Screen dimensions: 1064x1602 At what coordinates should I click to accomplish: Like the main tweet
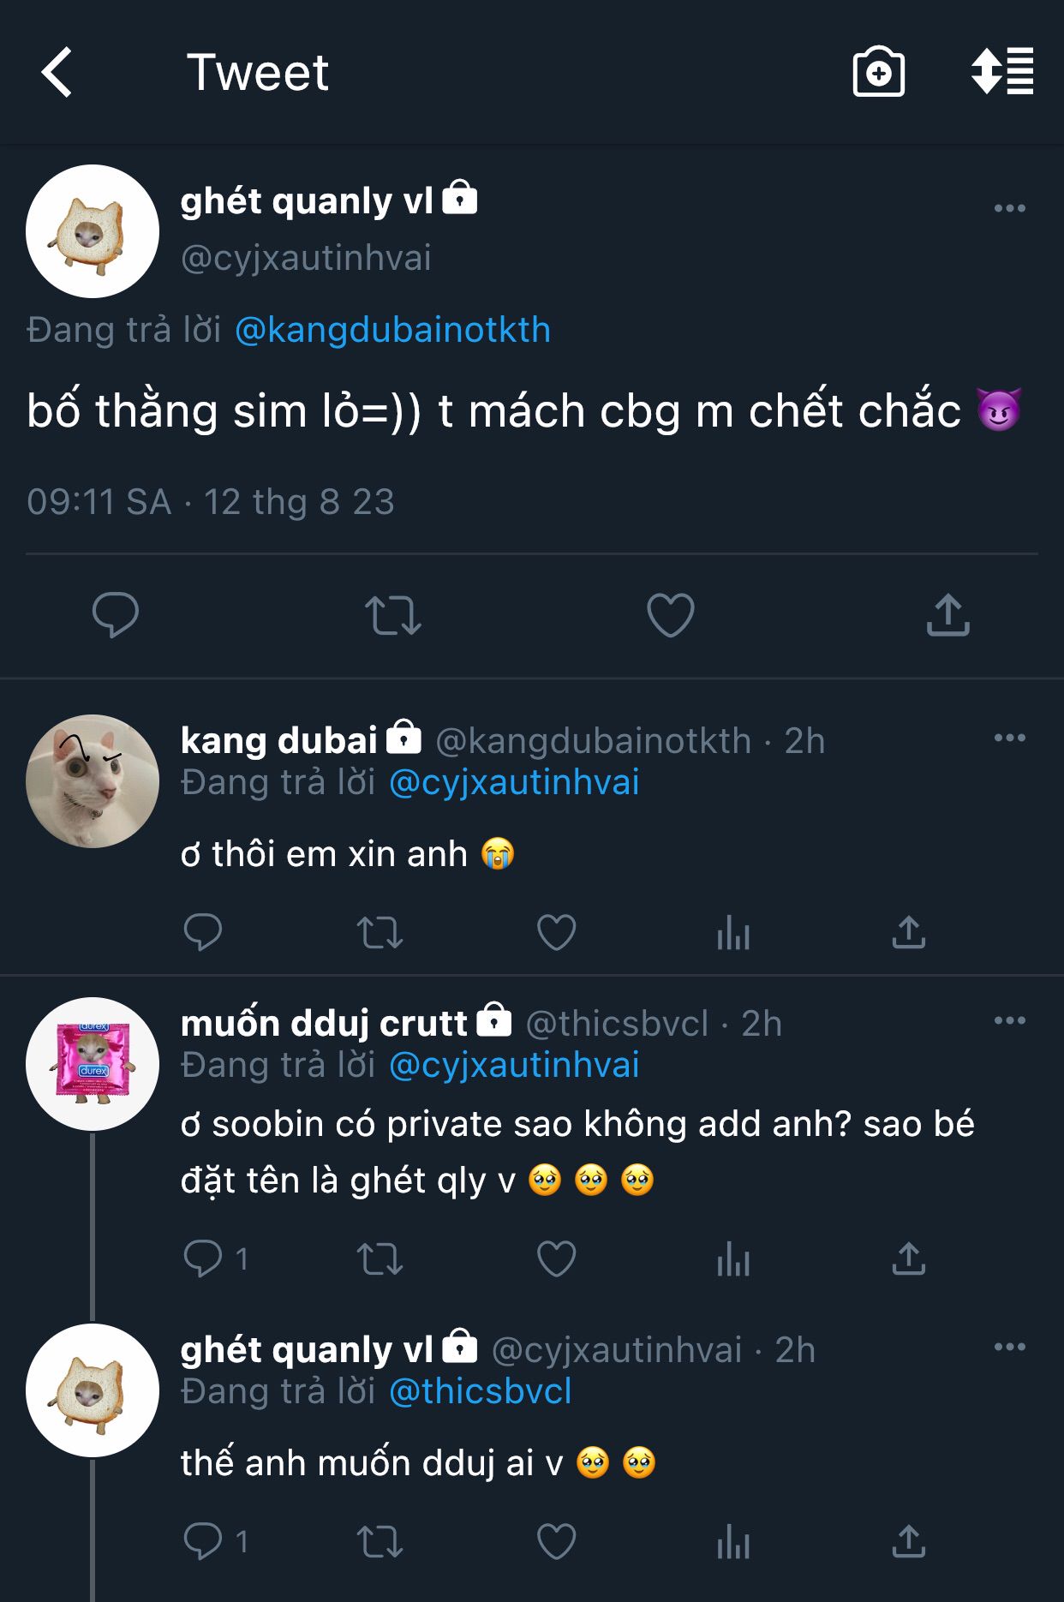point(670,615)
